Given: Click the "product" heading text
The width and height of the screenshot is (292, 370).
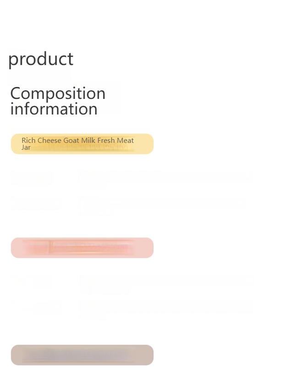Looking at the screenshot, I should [x=41, y=59].
